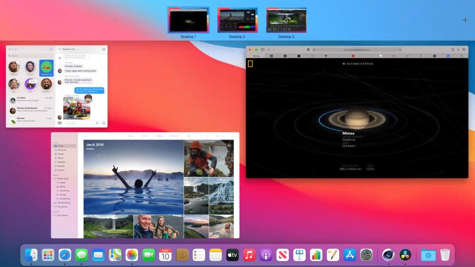Expand My Projects in Photos sidebar
Viewport: 475px width, 267px height.
[53, 216]
